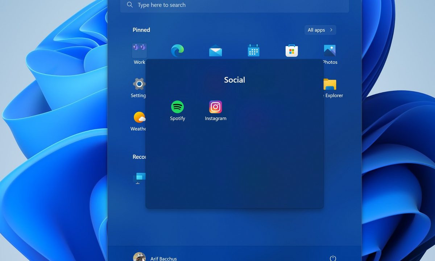Open the Photos app

tap(330, 51)
